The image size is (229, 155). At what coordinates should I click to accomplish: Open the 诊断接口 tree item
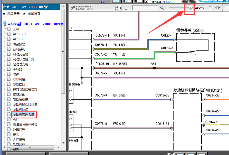19,84
